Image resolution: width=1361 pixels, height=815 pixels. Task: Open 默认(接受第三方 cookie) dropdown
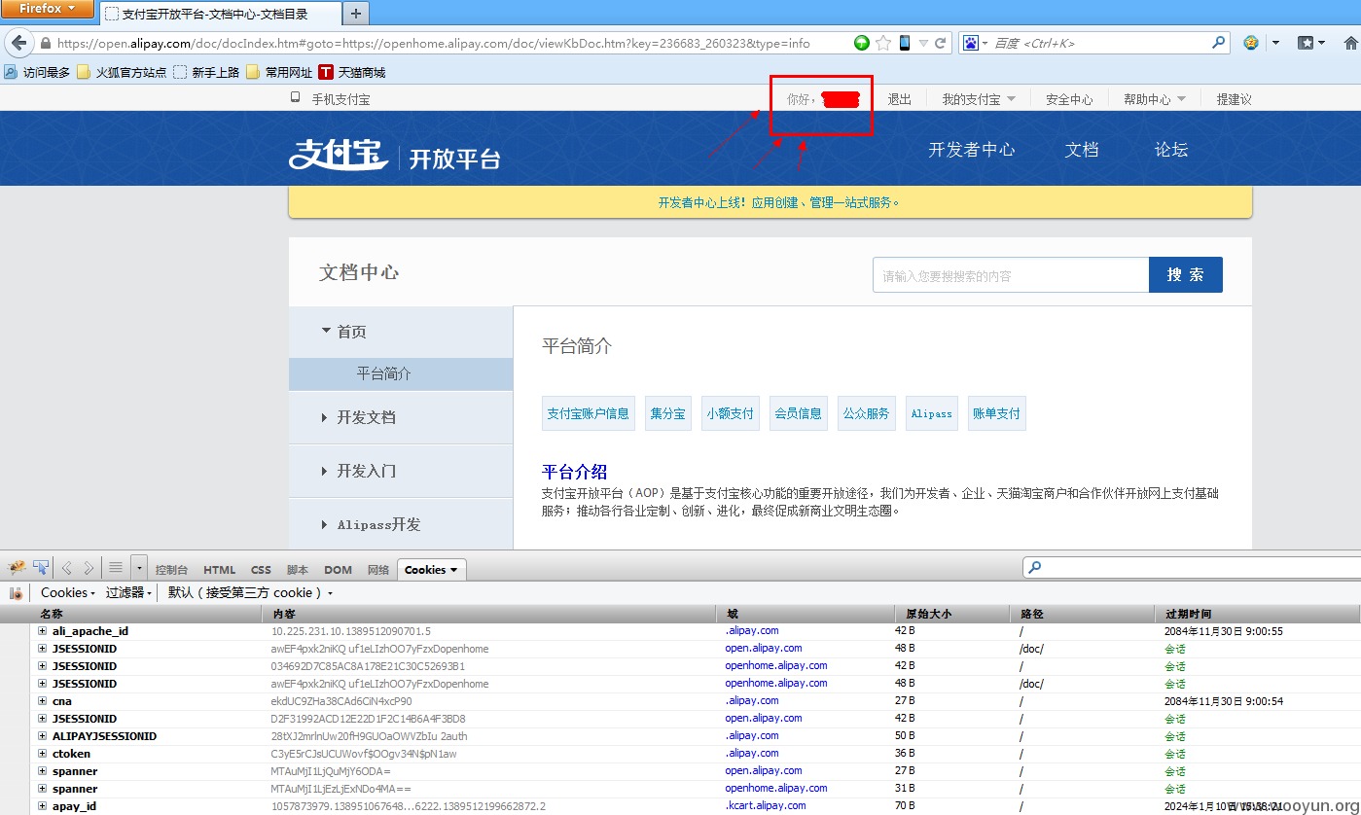click(250, 592)
